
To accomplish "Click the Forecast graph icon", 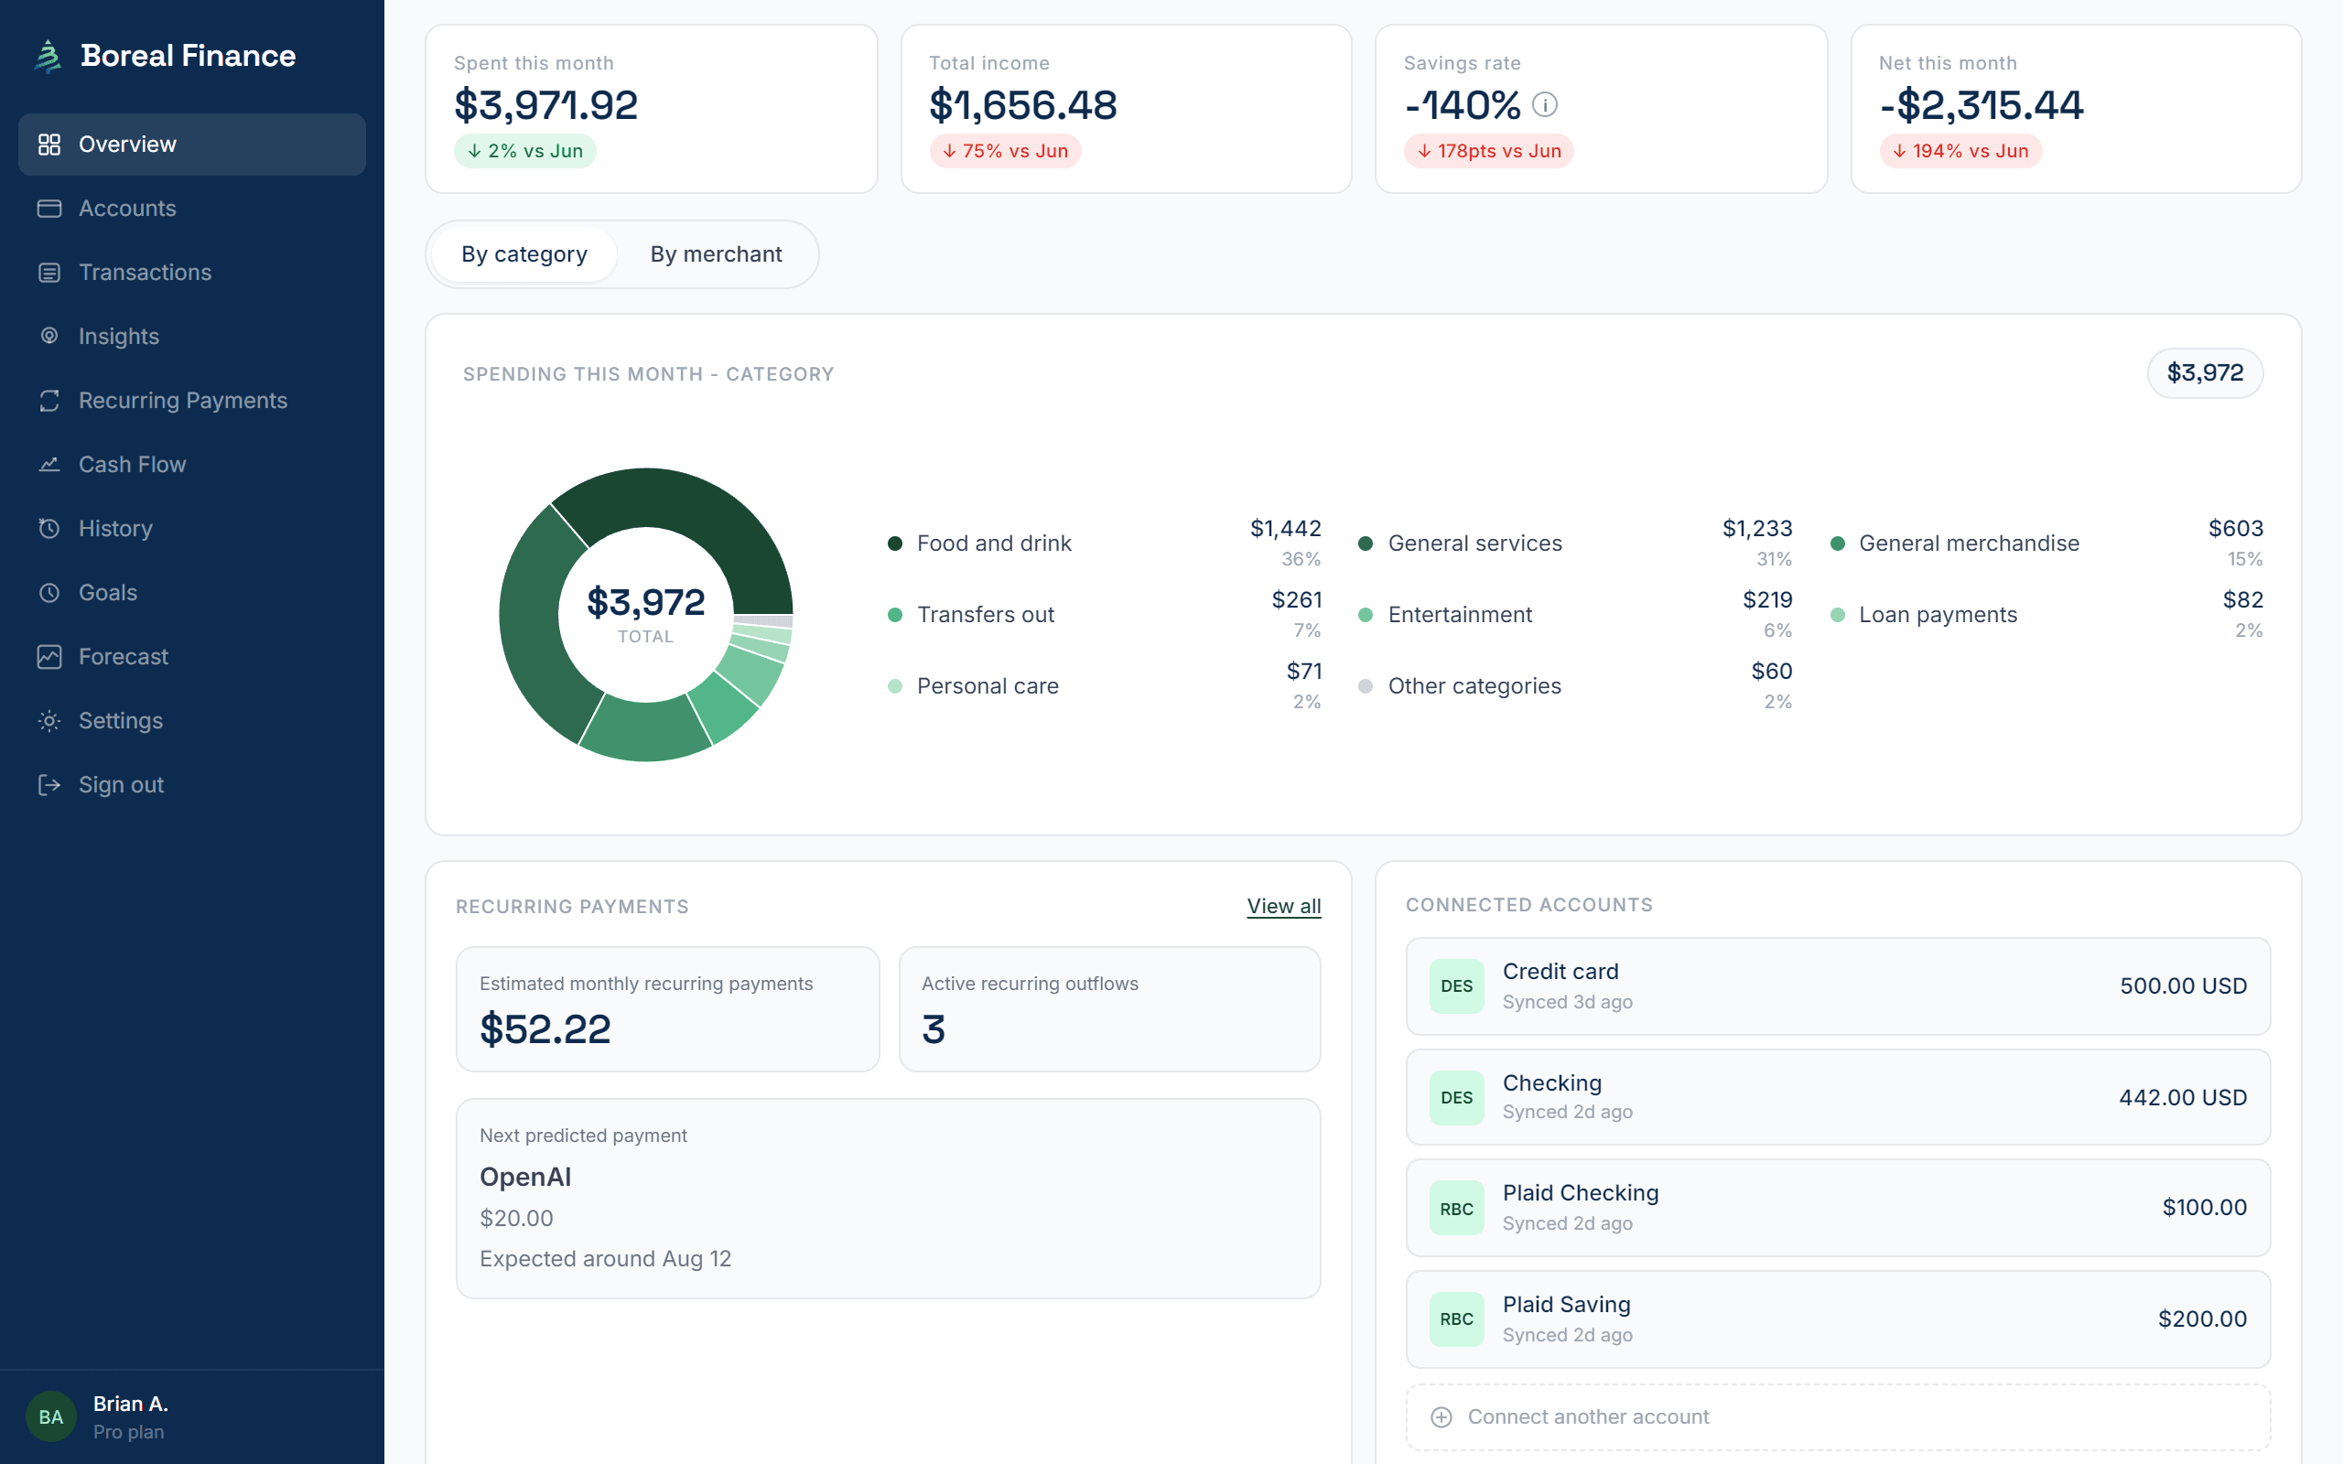I will tap(49, 656).
